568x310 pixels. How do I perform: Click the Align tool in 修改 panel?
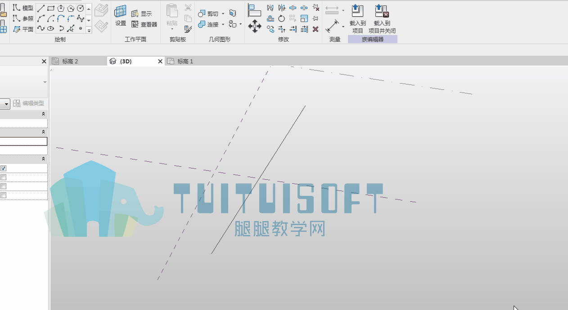tap(254, 10)
